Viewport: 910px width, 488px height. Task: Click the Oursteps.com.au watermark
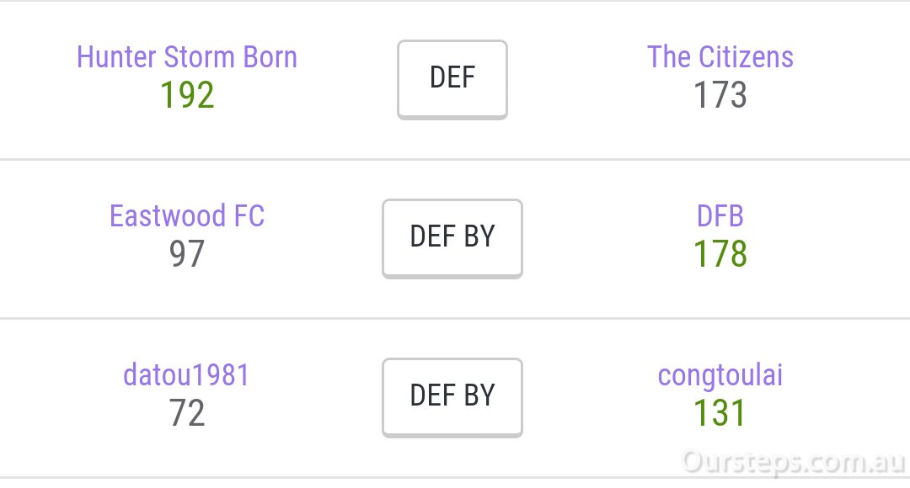click(x=794, y=463)
